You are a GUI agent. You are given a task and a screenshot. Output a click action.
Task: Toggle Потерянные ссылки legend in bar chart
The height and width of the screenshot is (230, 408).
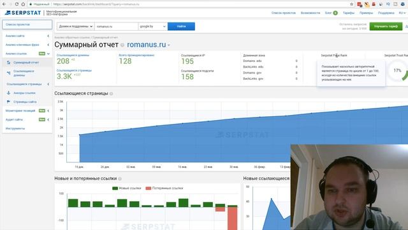(164, 188)
